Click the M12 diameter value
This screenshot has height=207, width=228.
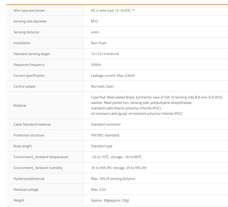click(94, 21)
